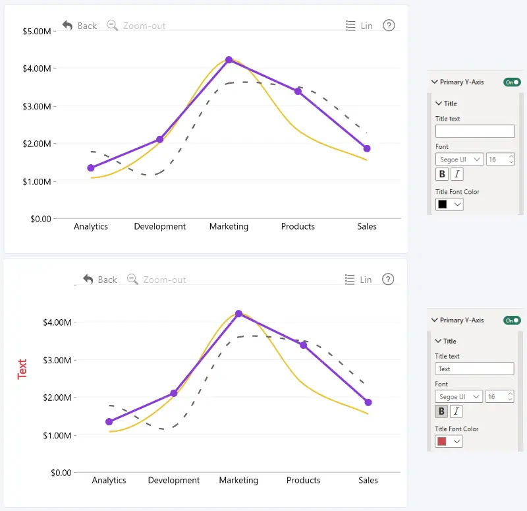
Task: Open the Segoe UI font dropdown in lower panel
Action: (458, 397)
